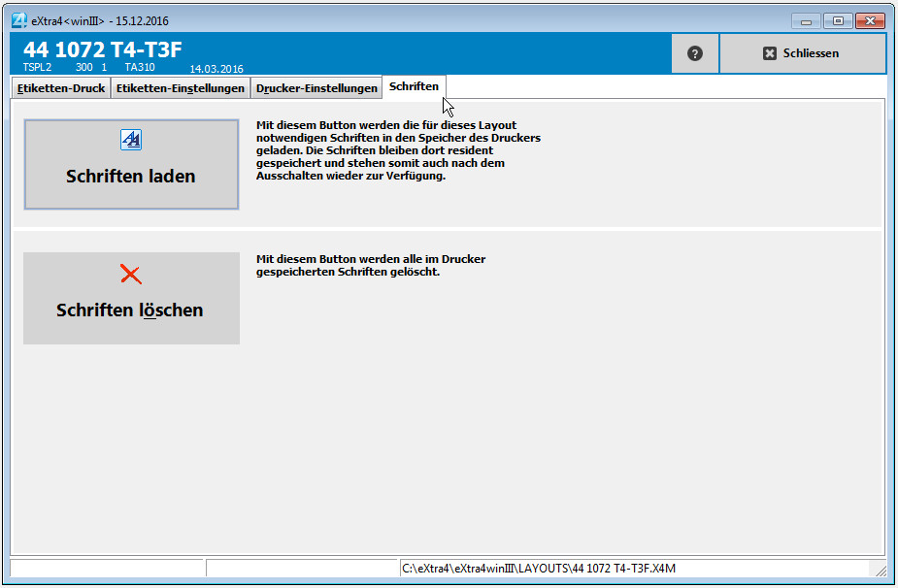Go to the Drucker-Einstellungen tab

pos(316,88)
